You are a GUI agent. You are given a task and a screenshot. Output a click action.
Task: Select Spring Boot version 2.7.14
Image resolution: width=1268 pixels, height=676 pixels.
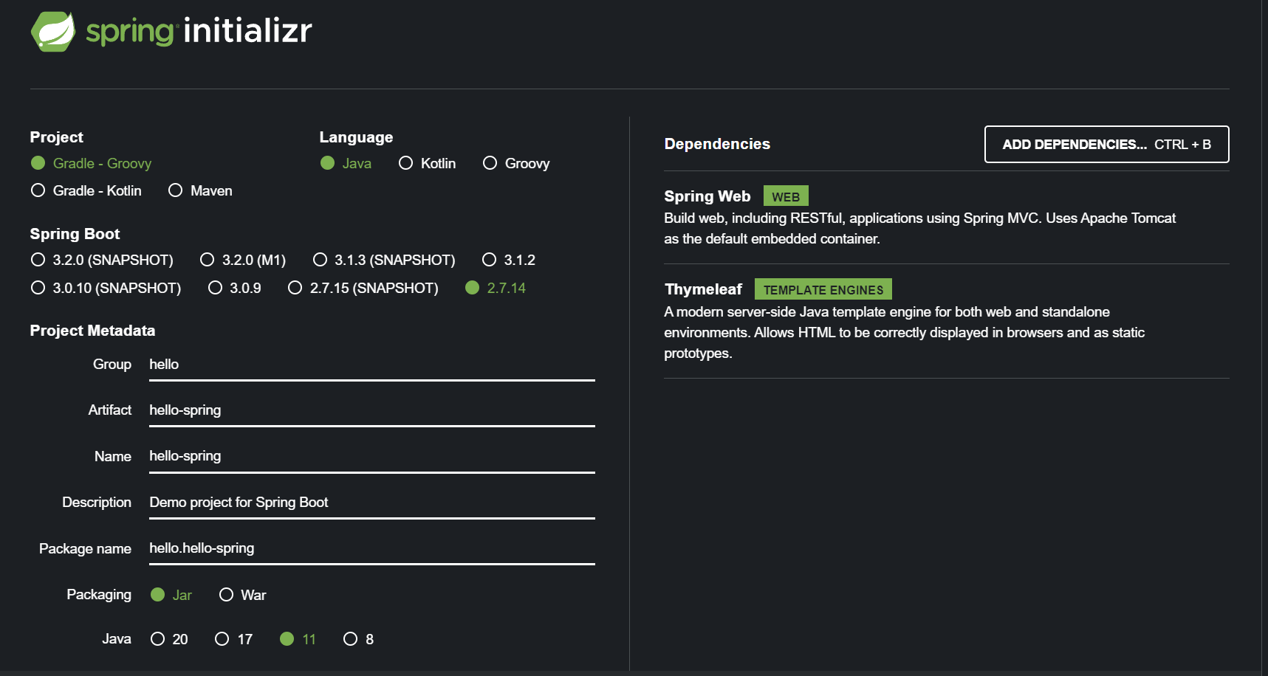(x=496, y=288)
